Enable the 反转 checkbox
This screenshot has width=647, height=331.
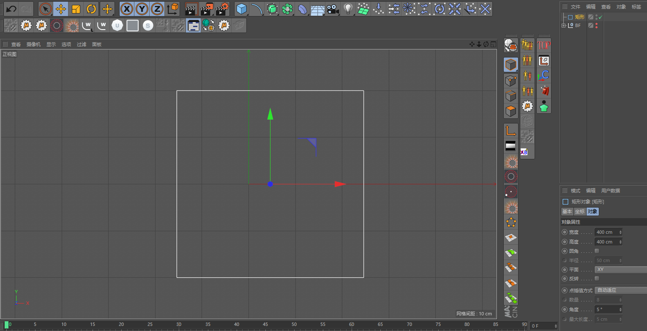point(597,278)
